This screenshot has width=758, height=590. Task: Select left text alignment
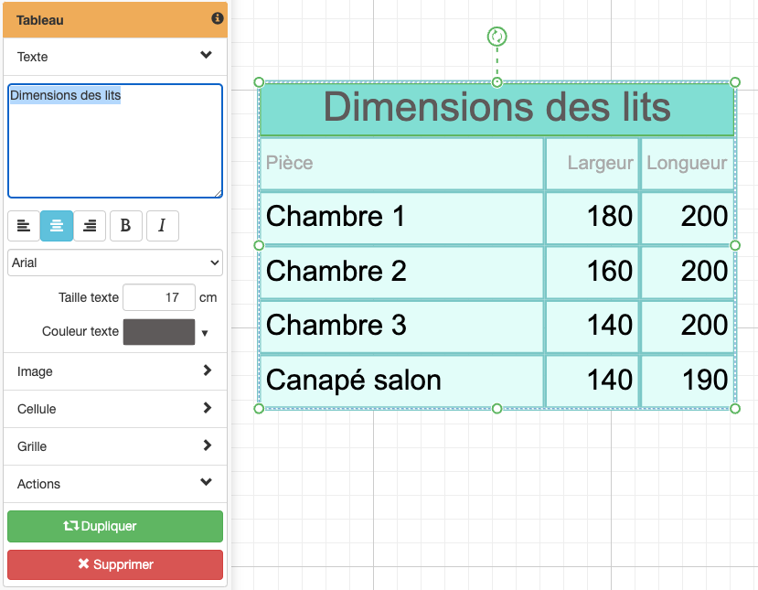click(24, 225)
